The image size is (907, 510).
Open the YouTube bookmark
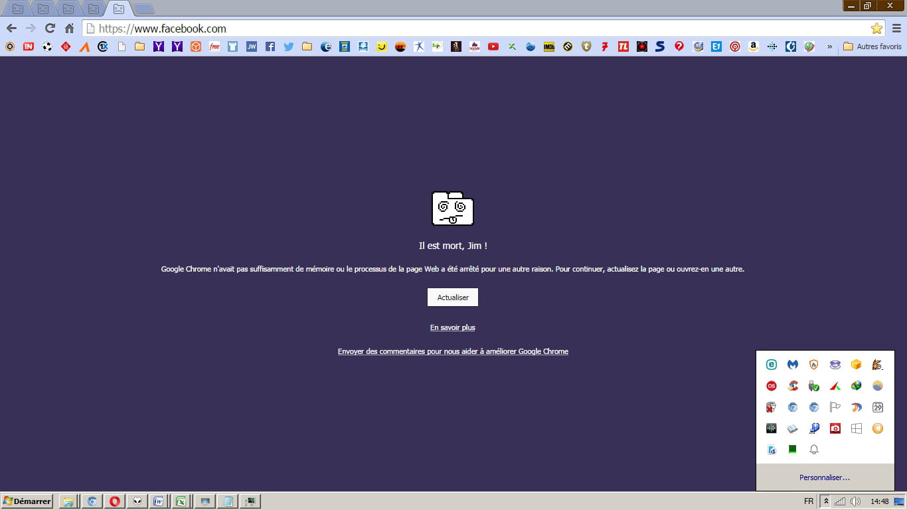(493, 46)
